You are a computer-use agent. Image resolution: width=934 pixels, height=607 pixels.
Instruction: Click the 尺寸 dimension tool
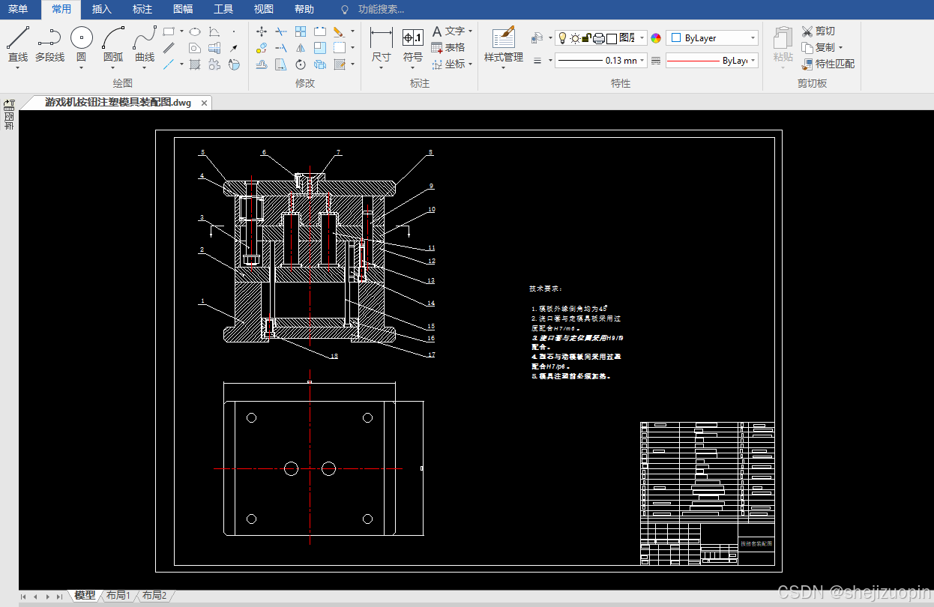[382, 46]
